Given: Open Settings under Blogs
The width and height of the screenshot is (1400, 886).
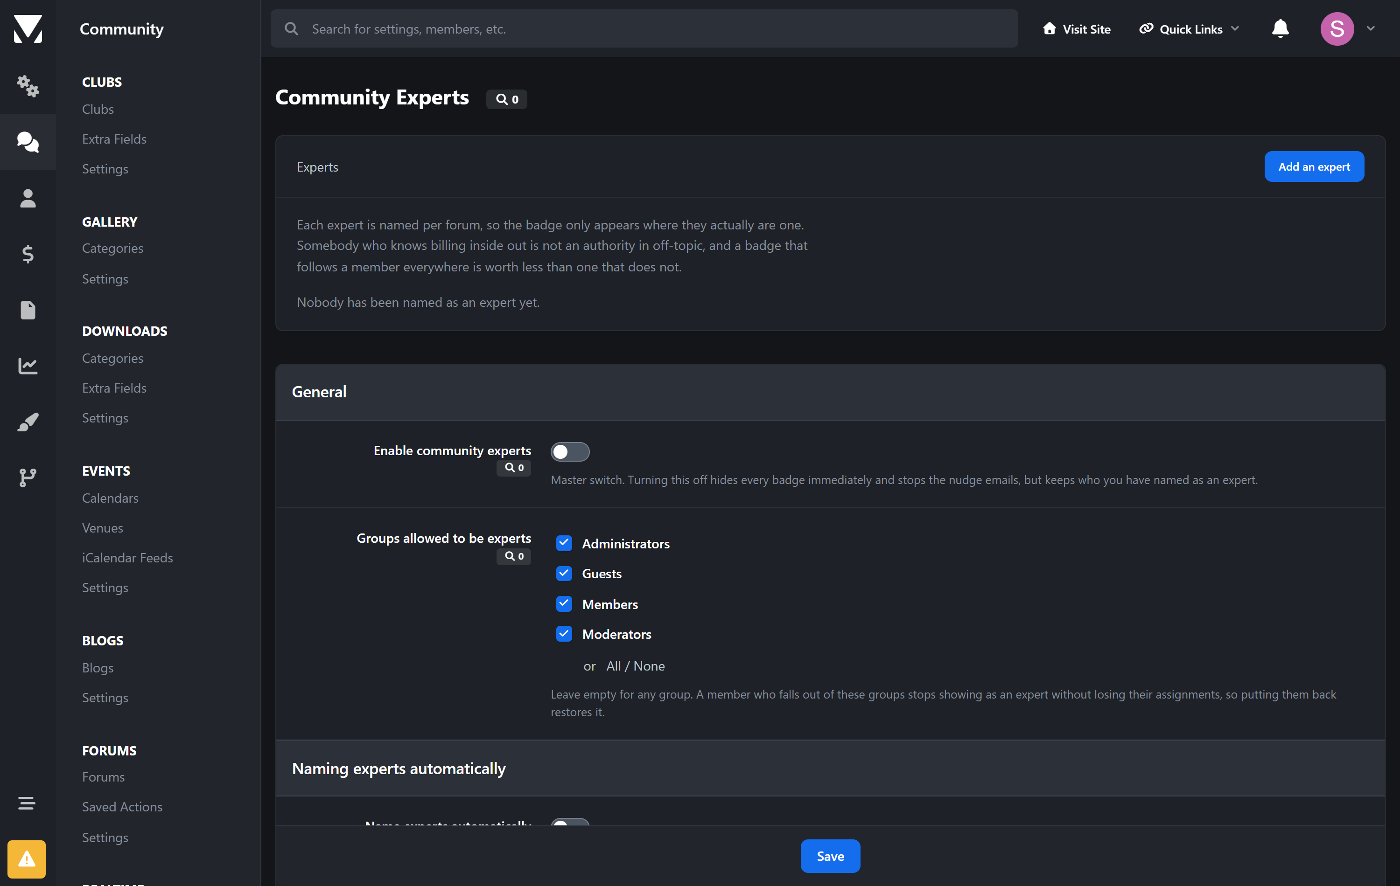Looking at the screenshot, I should coord(105,698).
